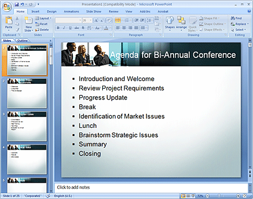Open the Insert ribbon tab
The image size is (253, 199).
(x=35, y=12)
